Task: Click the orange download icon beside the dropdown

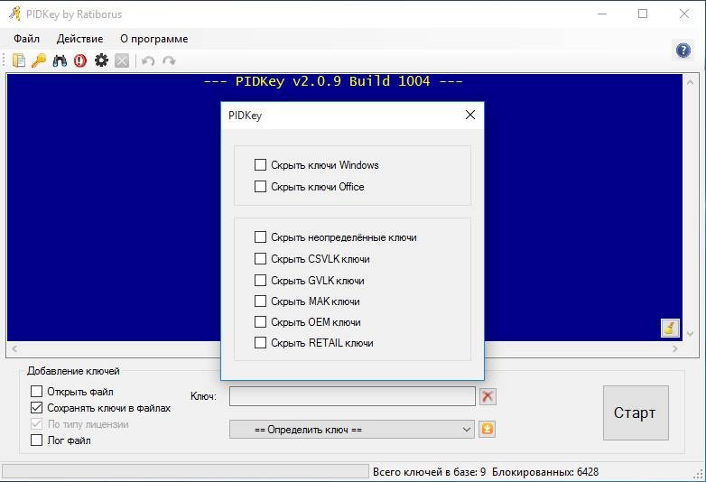Action: point(487,429)
